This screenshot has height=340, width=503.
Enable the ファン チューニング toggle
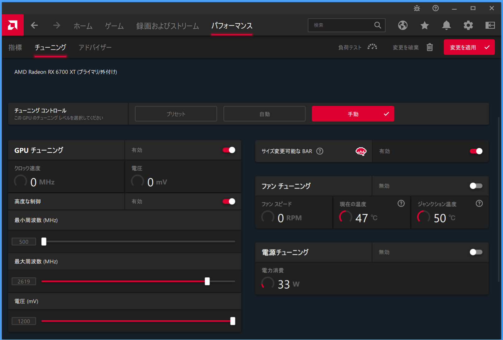tap(476, 186)
